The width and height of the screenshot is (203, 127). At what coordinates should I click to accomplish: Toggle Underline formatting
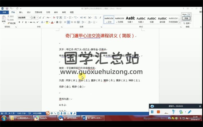(x=26, y=22)
